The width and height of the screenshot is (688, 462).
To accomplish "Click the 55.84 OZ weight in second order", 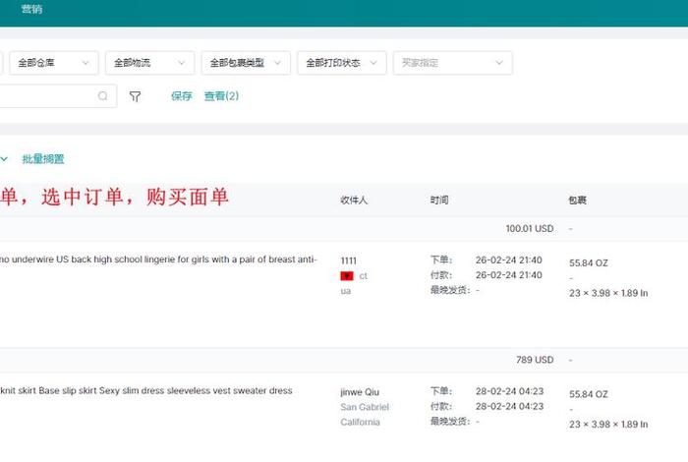I will click(589, 394).
